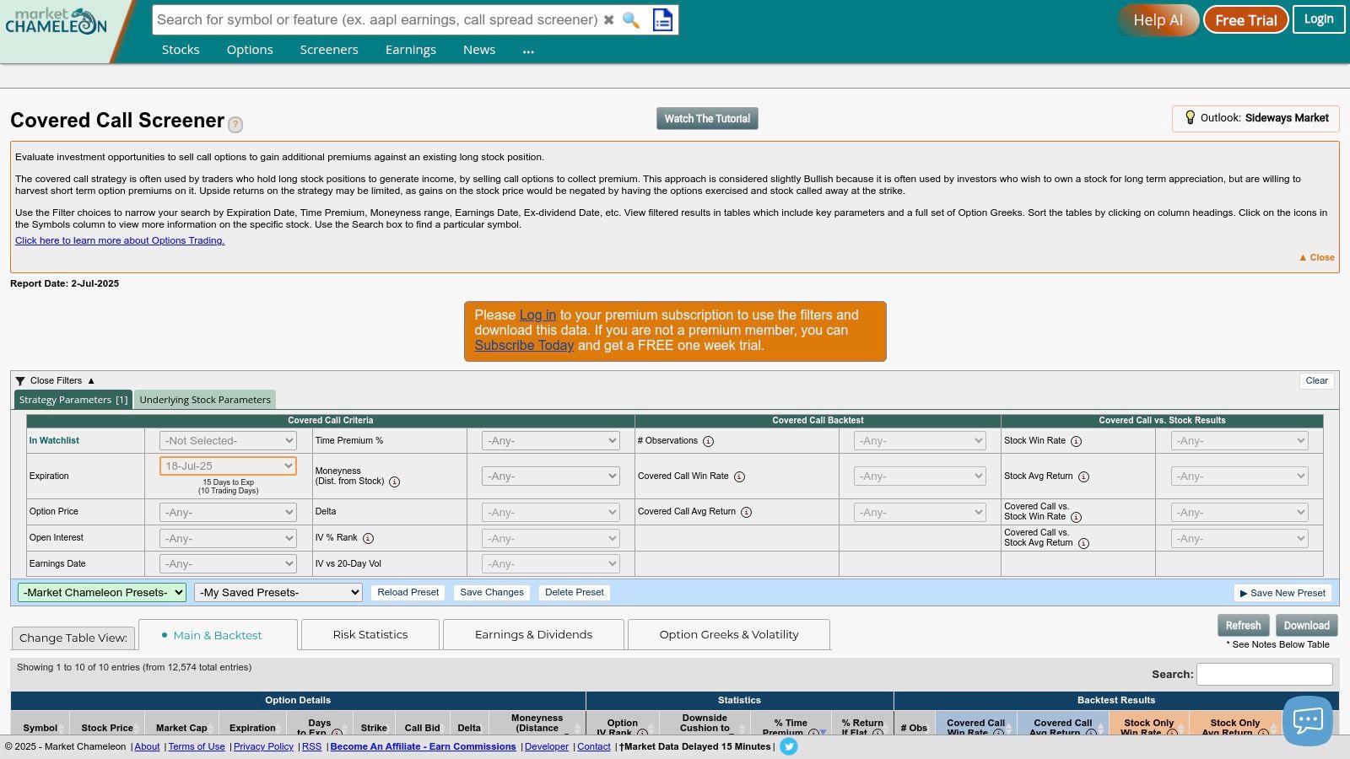Click the filter funnel icon
1350x759 pixels.
coord(20,381)
